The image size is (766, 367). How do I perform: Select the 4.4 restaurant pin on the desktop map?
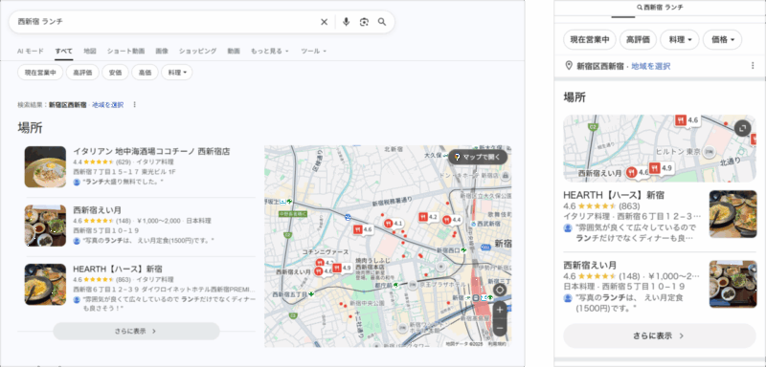pos(452,221)
